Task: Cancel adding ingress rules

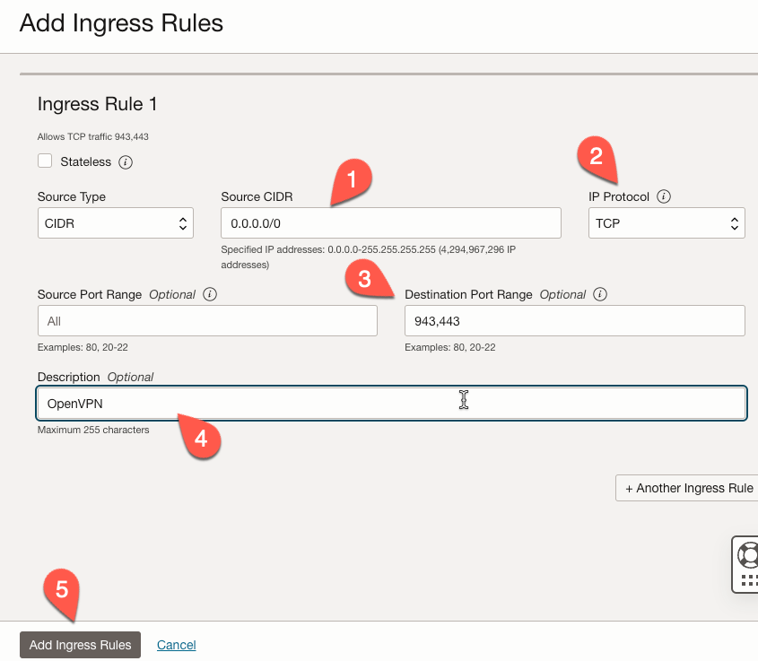Action: tap(177, 645)
